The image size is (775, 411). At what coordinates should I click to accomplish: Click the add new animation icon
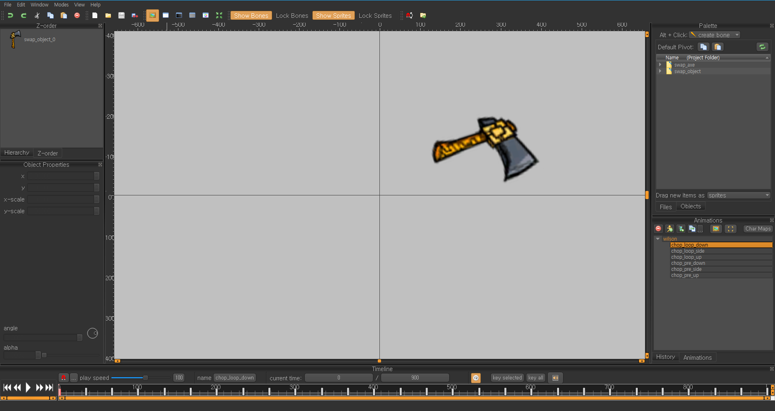[x=681, y=229]
